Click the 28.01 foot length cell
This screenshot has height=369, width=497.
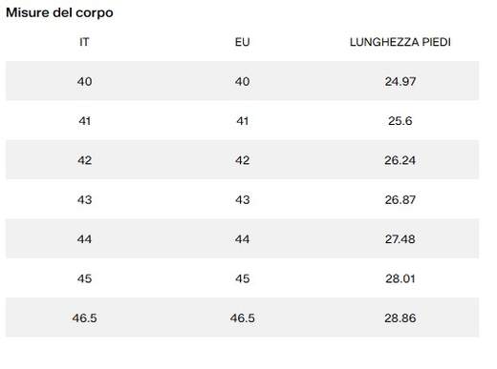pos(400,278)
